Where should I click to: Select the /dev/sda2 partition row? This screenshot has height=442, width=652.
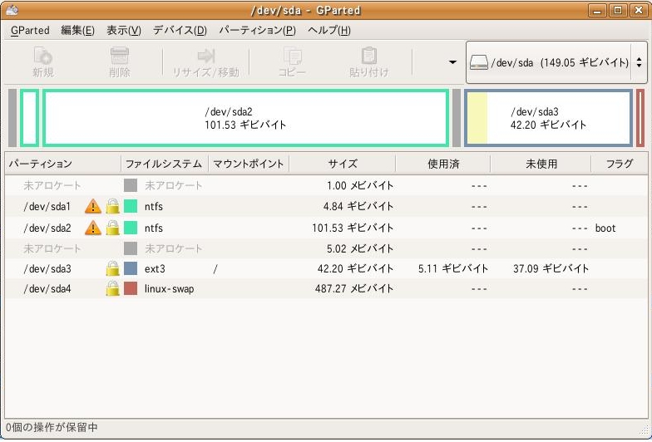tap(326, 228)
